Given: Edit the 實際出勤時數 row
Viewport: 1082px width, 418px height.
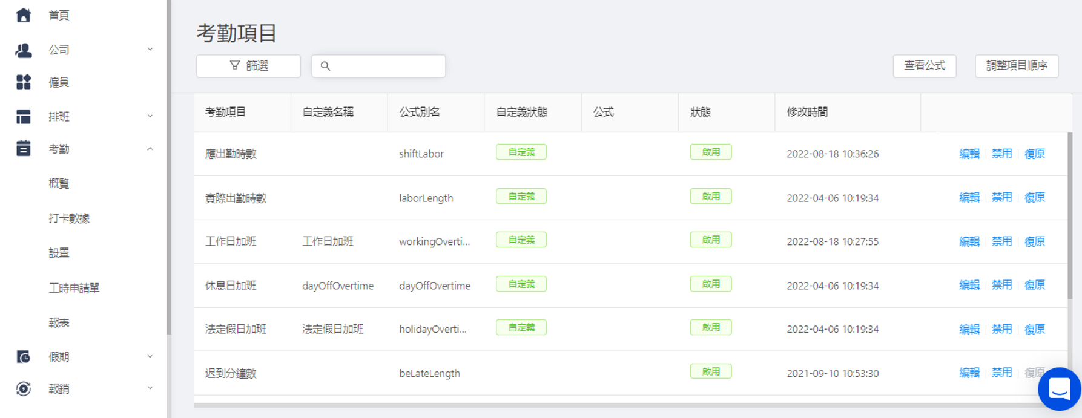Looking at the screenshot, I should pyautogui.click(x=969, y=197).
